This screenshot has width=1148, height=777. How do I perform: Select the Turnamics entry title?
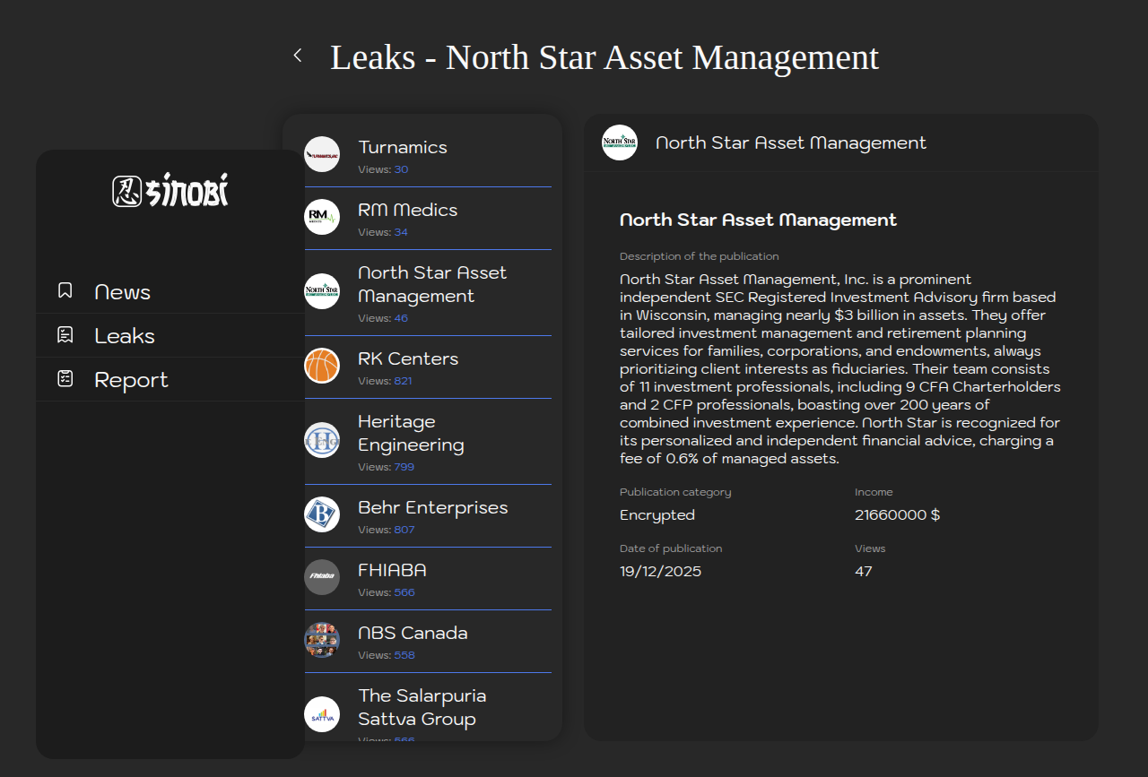[403, 147]
